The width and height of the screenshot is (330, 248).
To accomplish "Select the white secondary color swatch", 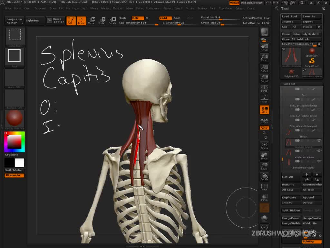I will pyautogui.click(x=19, y=163).
